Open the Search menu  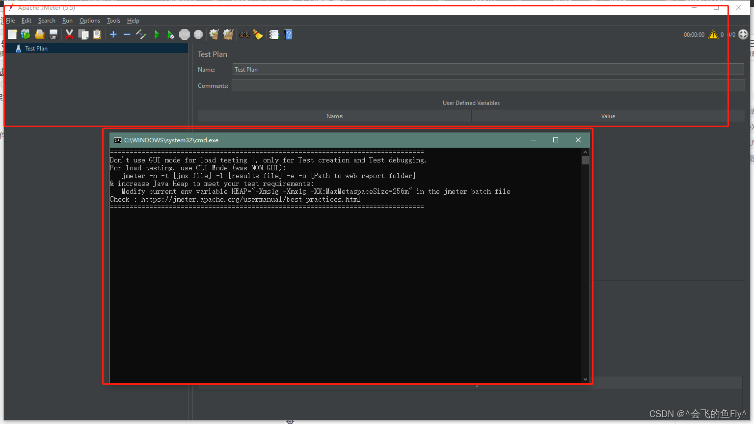click(x=47, y=21)
